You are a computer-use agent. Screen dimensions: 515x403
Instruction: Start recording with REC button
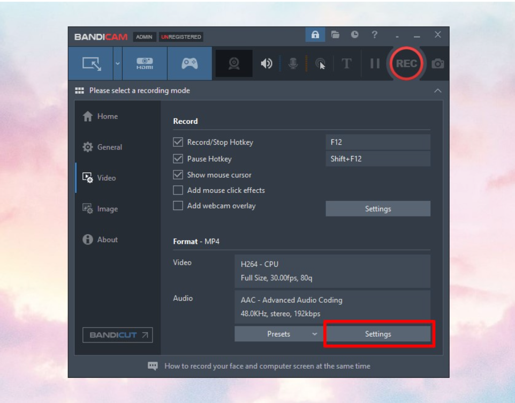coord(406,63)
